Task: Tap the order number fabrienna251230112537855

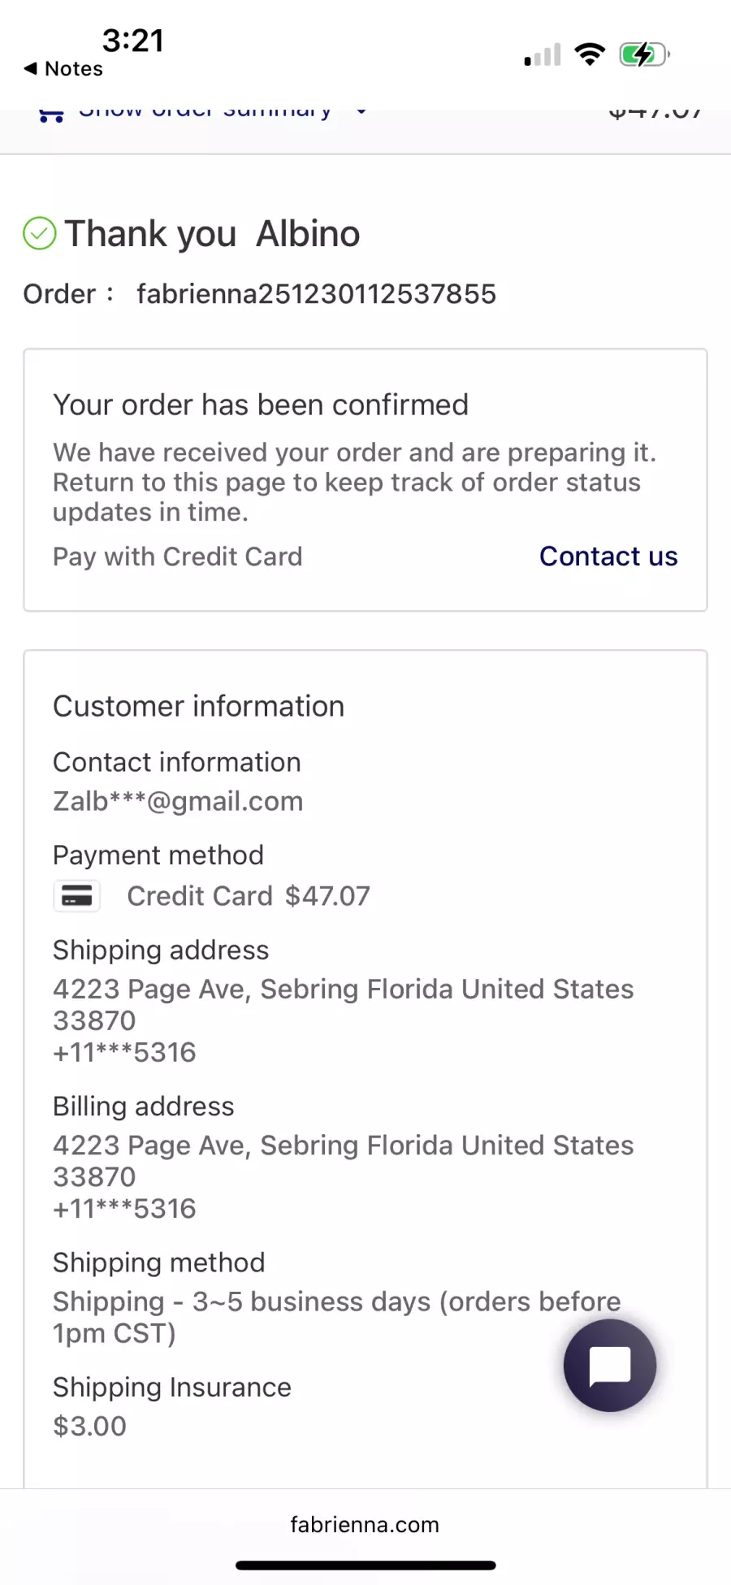Action: [316, 294]
